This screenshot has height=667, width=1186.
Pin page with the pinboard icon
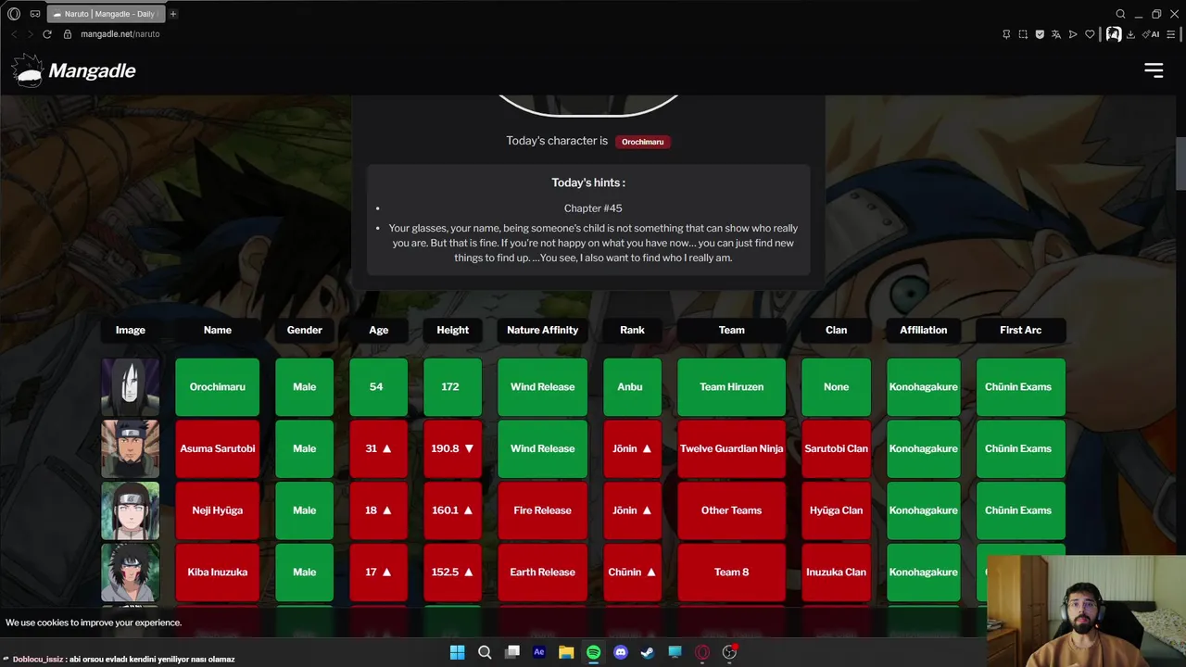(x=1006, y=34)
